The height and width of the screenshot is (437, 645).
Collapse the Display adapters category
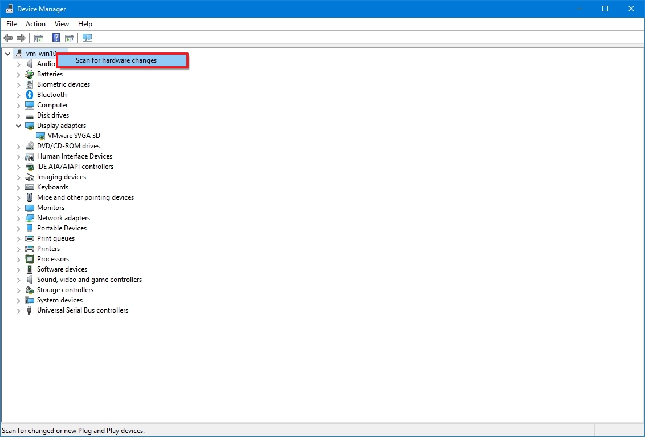coord(18,126)
